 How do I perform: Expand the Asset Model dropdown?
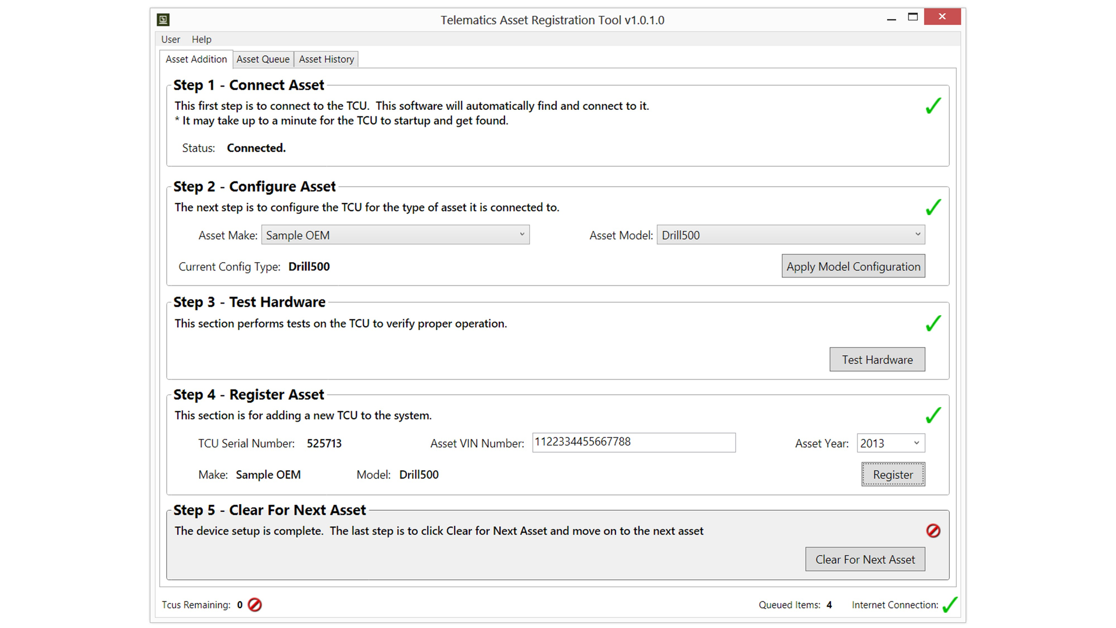[791, 235]
